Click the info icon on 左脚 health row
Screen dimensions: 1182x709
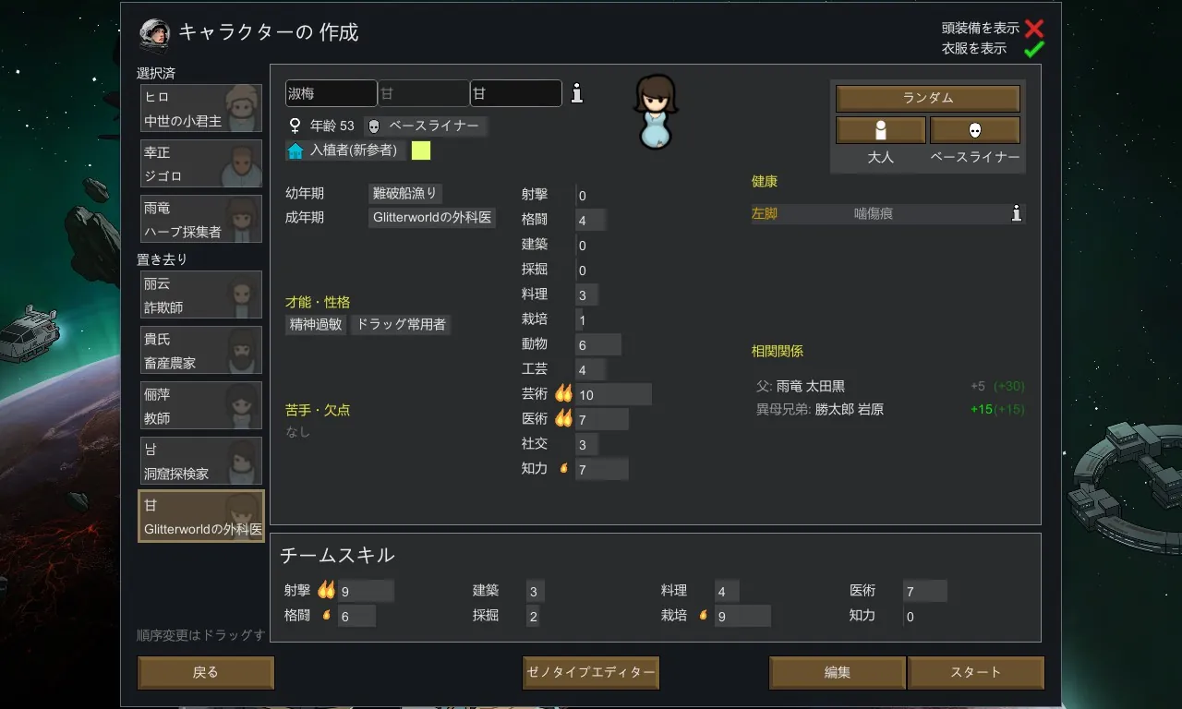point(1017,214)
